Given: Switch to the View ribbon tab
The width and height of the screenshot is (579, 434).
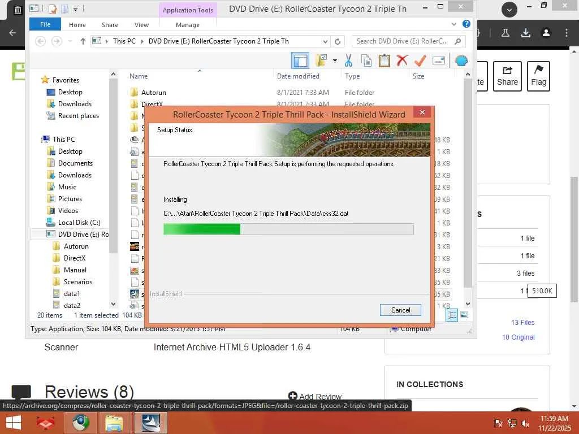Looking at the screenshot, I should coord(141,25).
